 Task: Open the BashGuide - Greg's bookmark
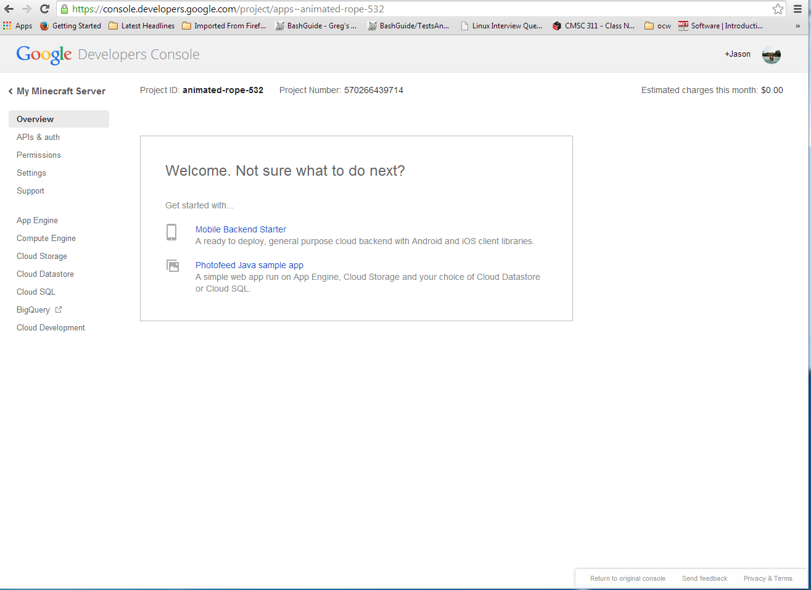coord(316,26)
